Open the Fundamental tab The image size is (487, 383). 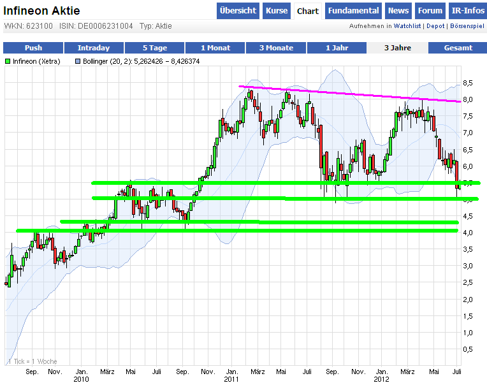[354, 11]
